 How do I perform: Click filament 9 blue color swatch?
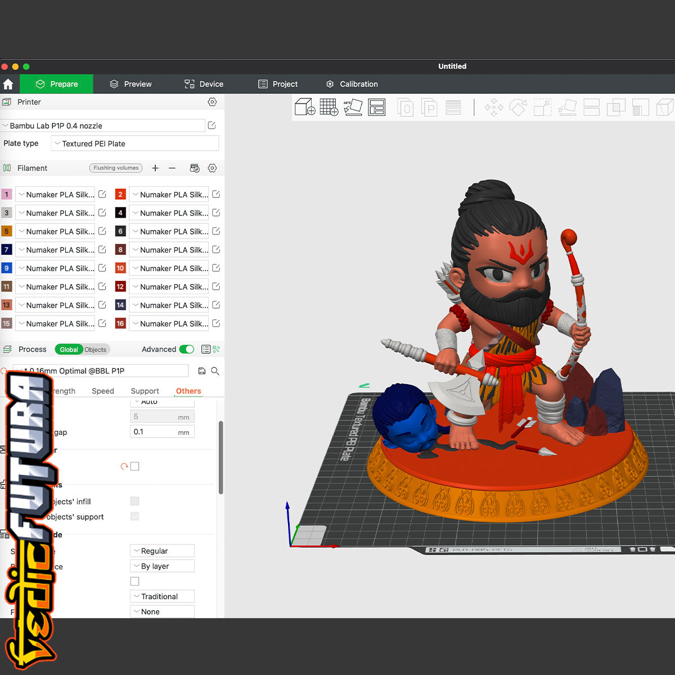pos(7,268)
